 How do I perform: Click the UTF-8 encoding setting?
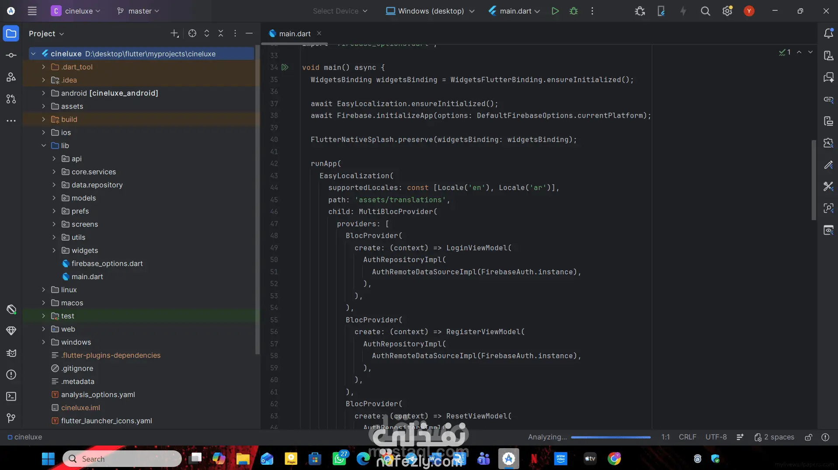pyautogui.click(x=716, y=437)
